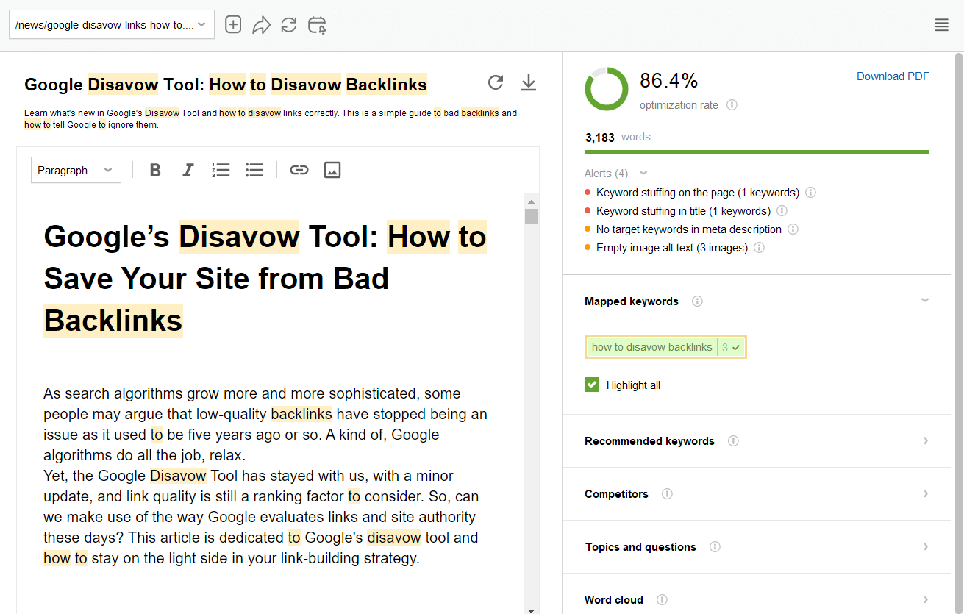
Task: Uncheck the Highlight all checkbox
Action: pyautogui.click(x=592, y=385)
